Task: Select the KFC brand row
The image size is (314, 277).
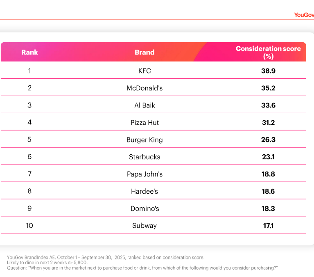Action: click(x=145, y=71)
